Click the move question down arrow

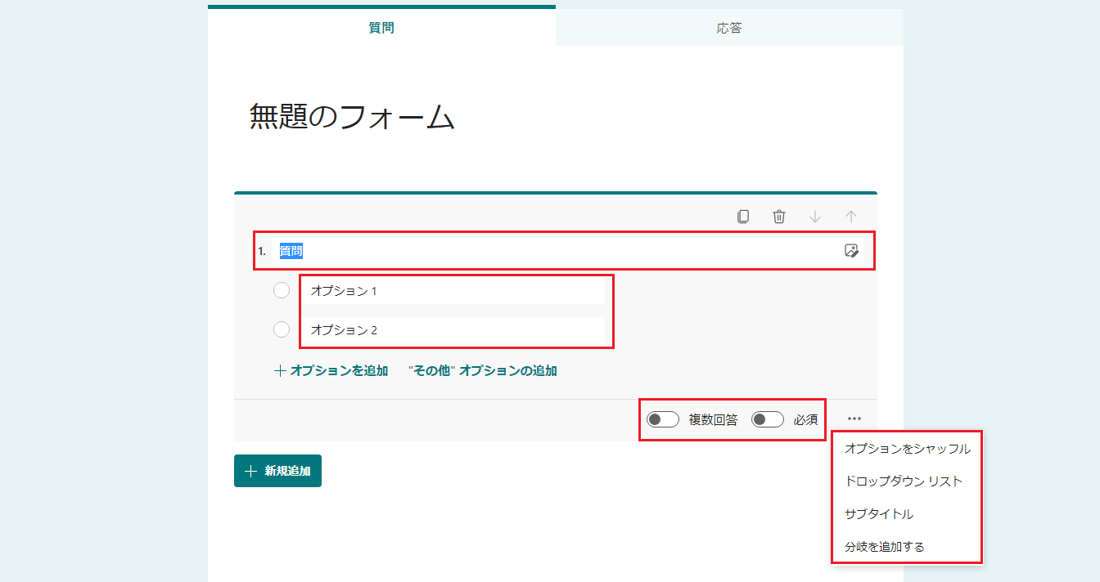click(x=815, y=217)
